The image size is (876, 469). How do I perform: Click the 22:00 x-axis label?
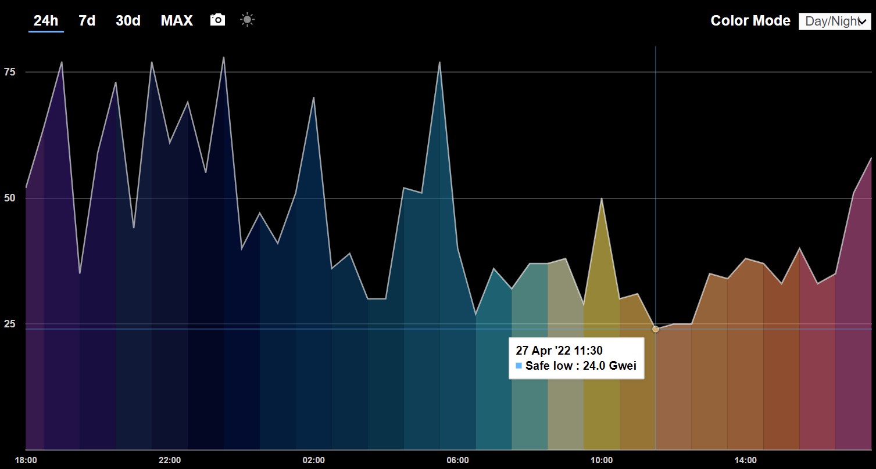click(x=170, y=460)
